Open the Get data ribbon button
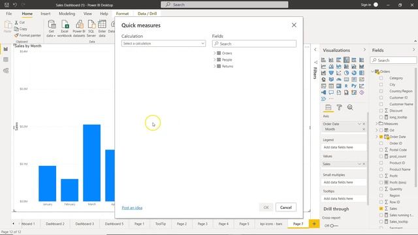418x235 pixels. pos(51,29)
